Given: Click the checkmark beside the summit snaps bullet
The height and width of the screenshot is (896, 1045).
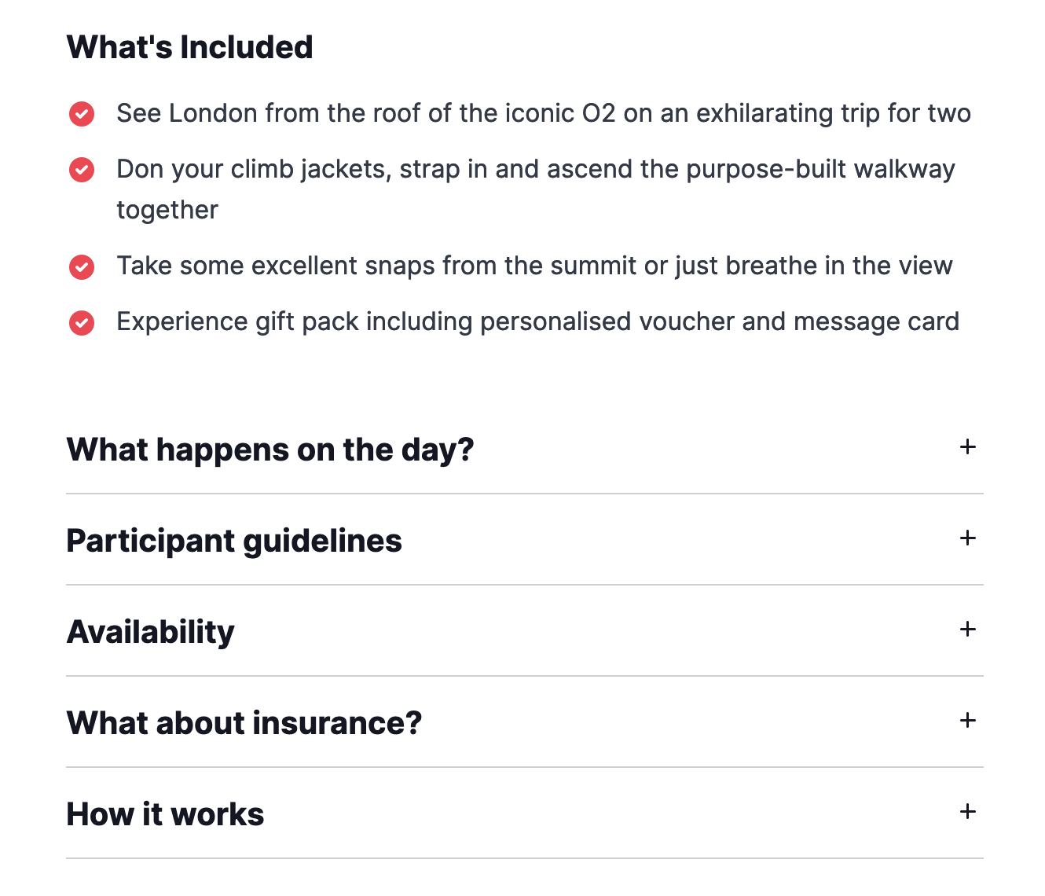Looking at the screenshot, I should (x=82, y=267).
